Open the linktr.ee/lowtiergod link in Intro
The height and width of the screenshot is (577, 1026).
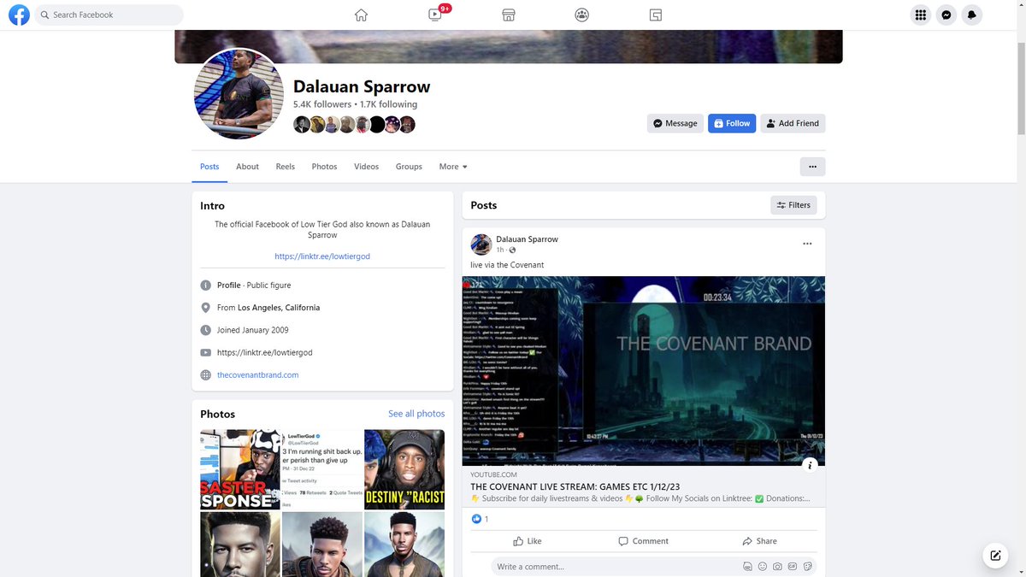pyautogui.click(x=322, y=256)
